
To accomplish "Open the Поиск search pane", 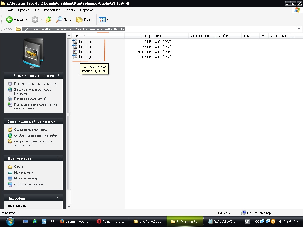I will pyautogui.click(x=64, y=20).
